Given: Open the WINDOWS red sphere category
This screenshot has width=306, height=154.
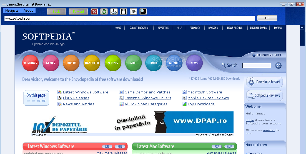Looking at the screenshot, I should pos(31,63).
